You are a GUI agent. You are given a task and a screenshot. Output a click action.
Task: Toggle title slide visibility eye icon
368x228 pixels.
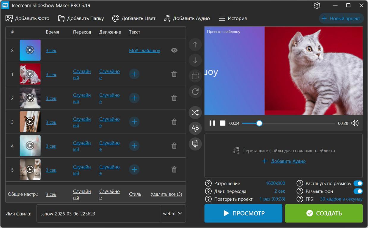pos(174,50)
